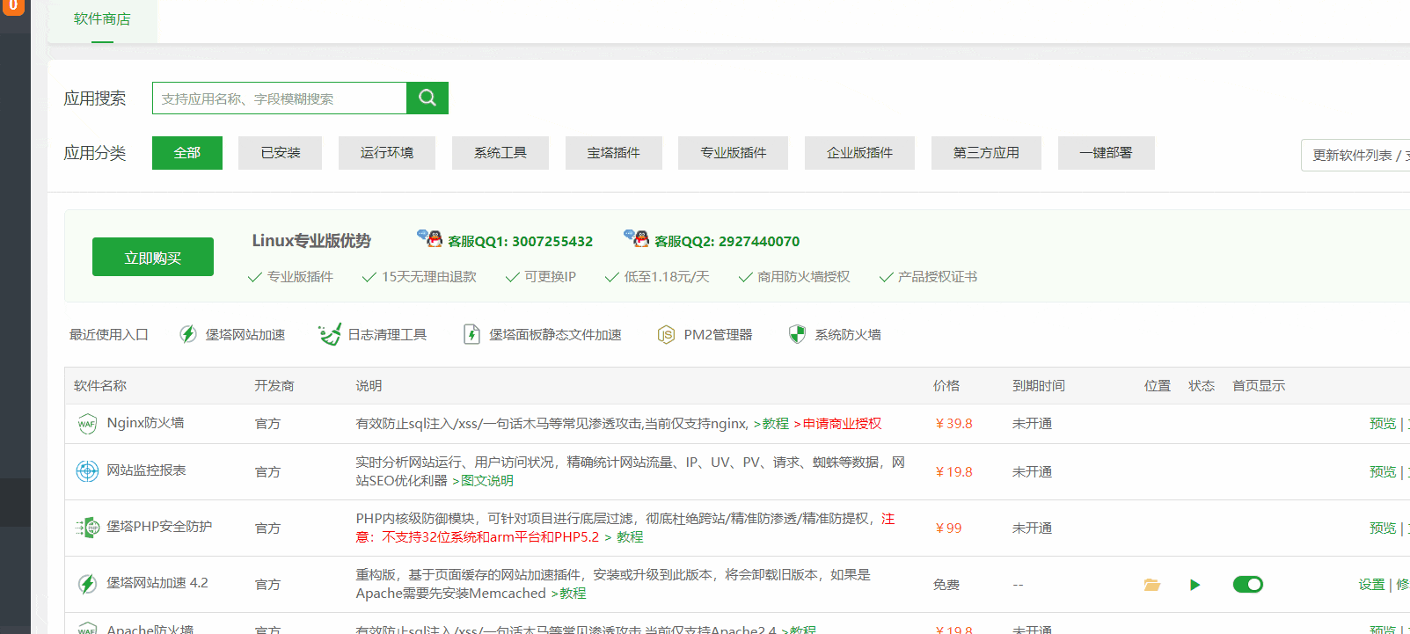Filter by 全部 category
Viewport: 1410px width, 634px height.
[187, 153]
